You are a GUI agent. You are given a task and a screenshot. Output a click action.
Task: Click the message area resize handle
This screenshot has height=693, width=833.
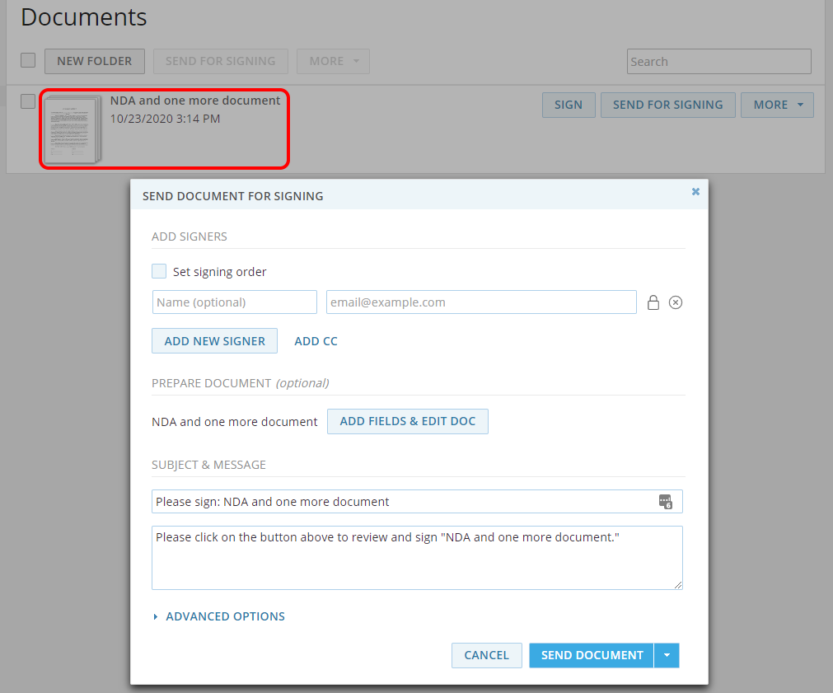click(x=678, y=584)
